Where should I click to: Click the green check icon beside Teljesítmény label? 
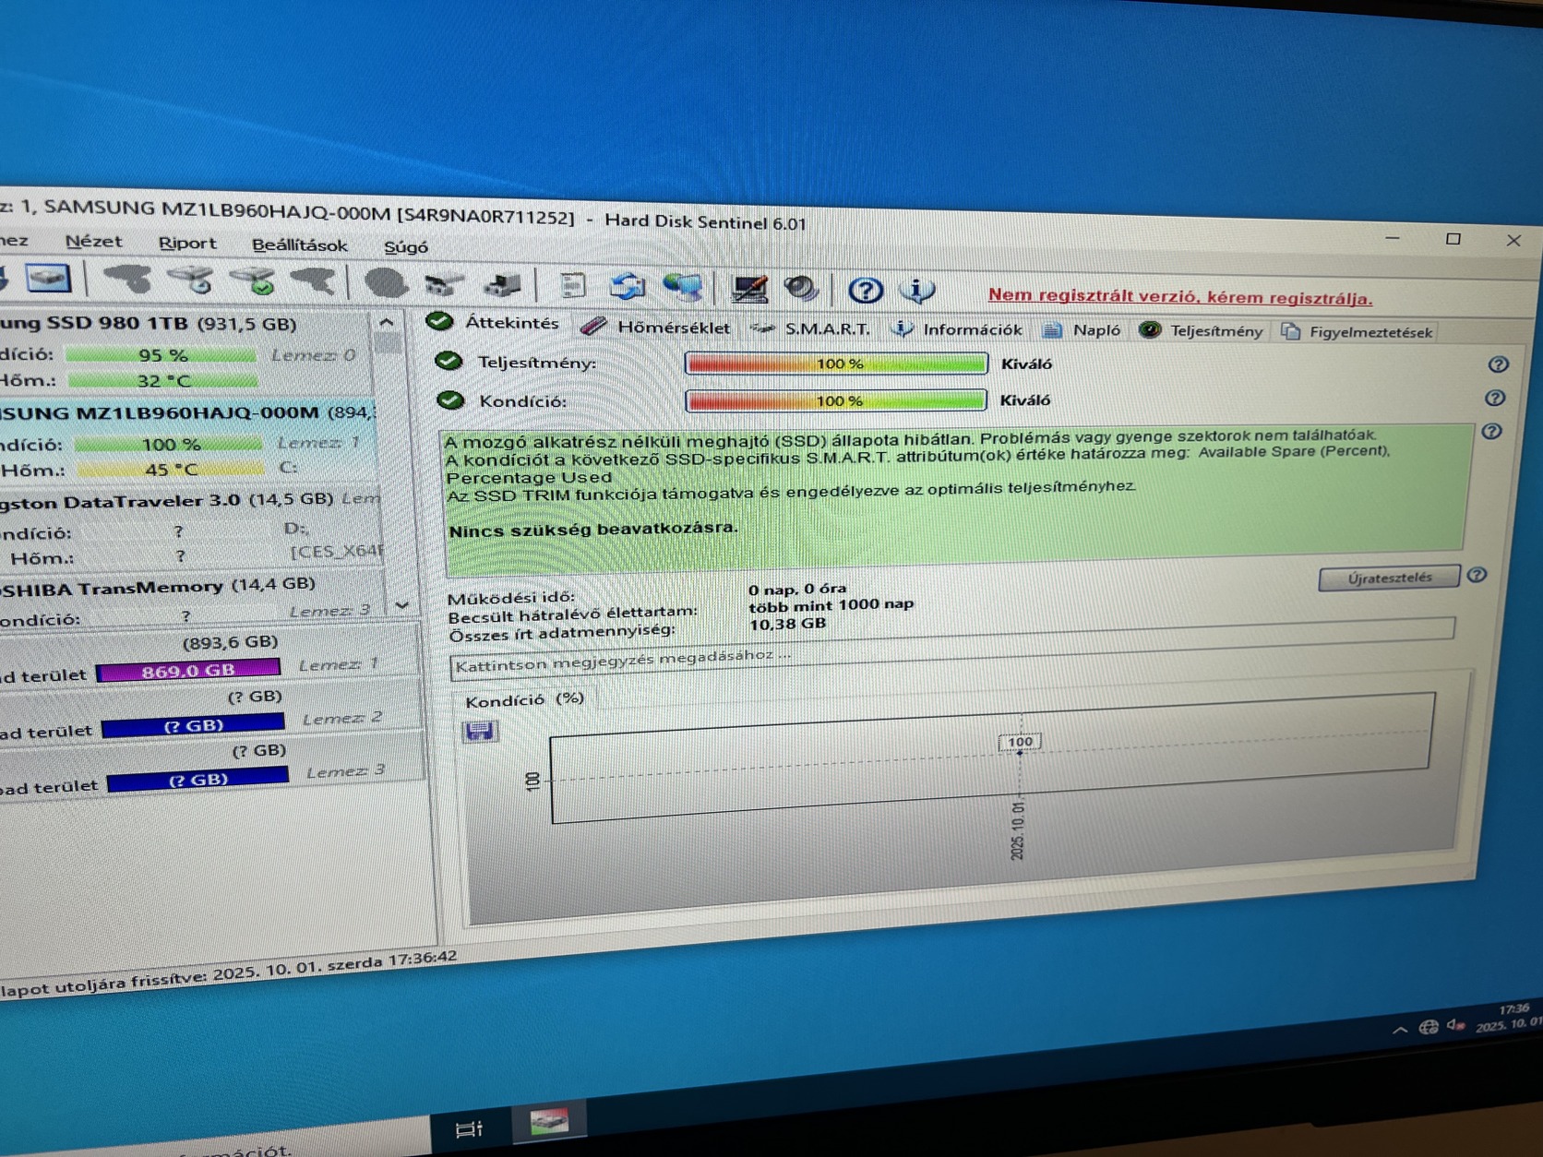tap(449, 361)
